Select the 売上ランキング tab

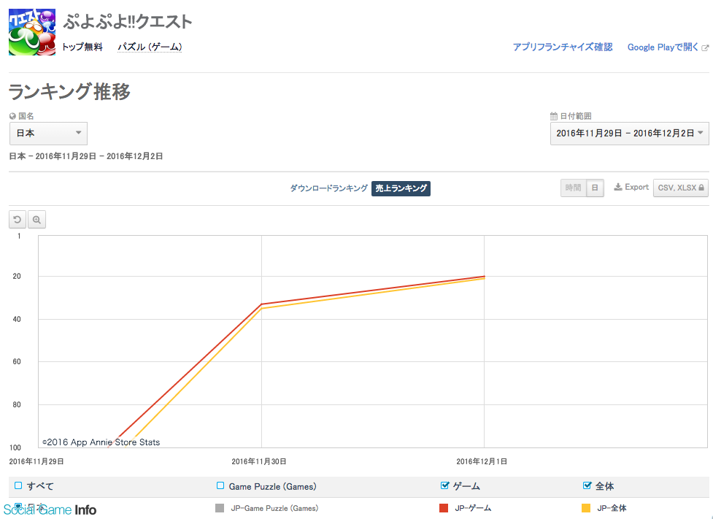click(x=401, y=188)
